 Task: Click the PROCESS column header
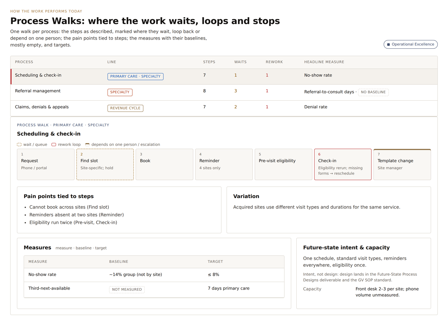point(24,62)
